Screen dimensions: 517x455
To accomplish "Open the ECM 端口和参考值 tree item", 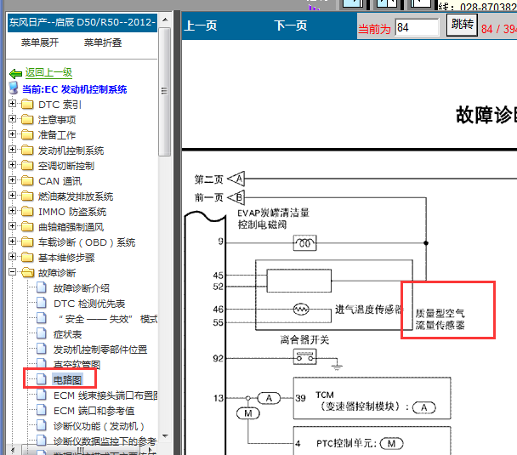I will pyautogui.click(x=94, y=411).
